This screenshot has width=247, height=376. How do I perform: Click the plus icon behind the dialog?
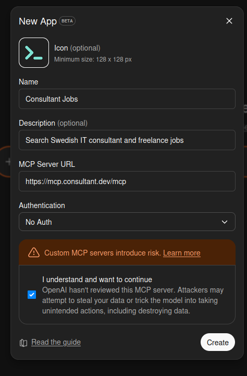(x=8, y=162)
